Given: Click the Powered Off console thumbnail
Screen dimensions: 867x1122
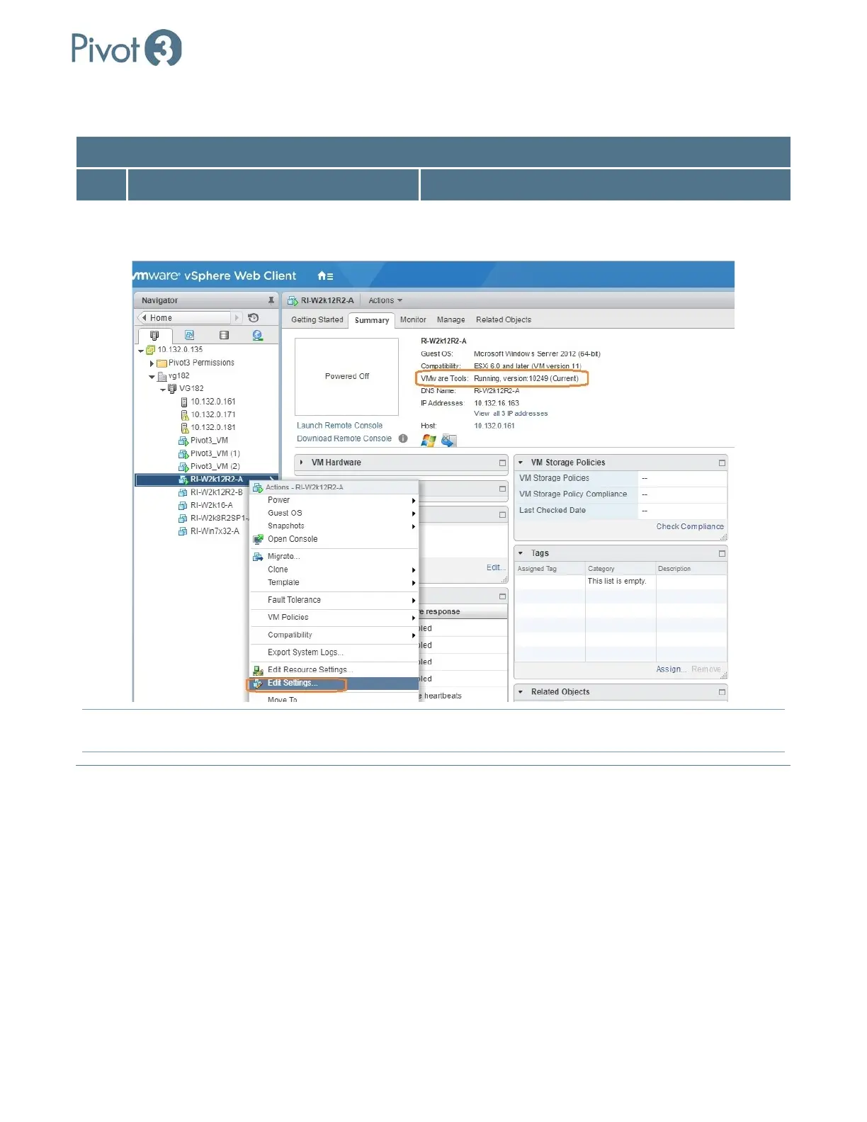Looking at the screenshot, I should [347, 377].
